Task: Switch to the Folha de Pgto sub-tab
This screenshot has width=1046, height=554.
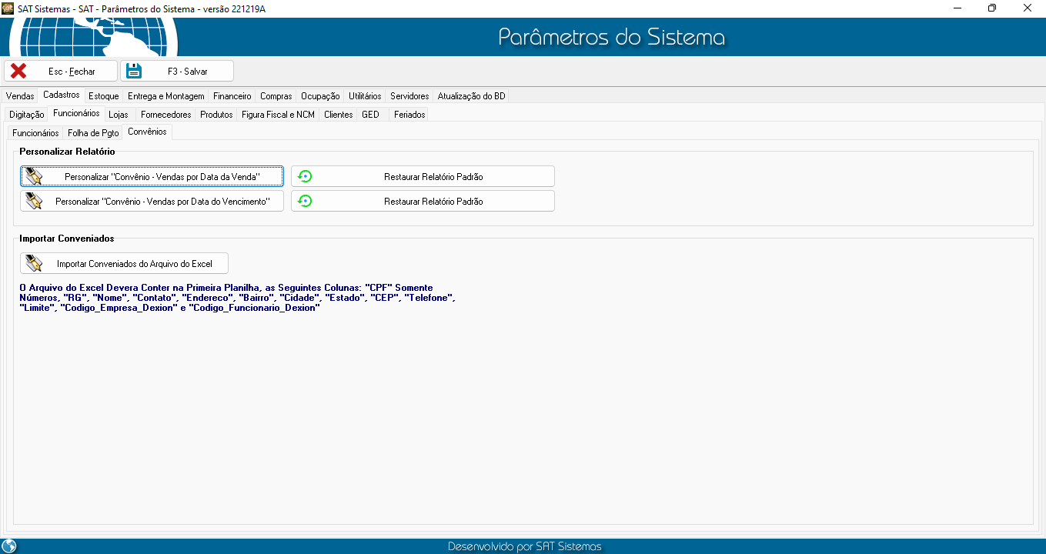Action: pos(93,133)
